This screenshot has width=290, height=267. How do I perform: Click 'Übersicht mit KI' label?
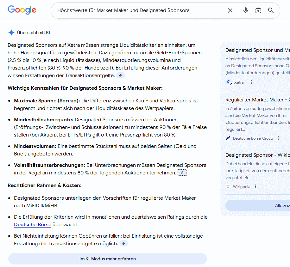[34, 33]
